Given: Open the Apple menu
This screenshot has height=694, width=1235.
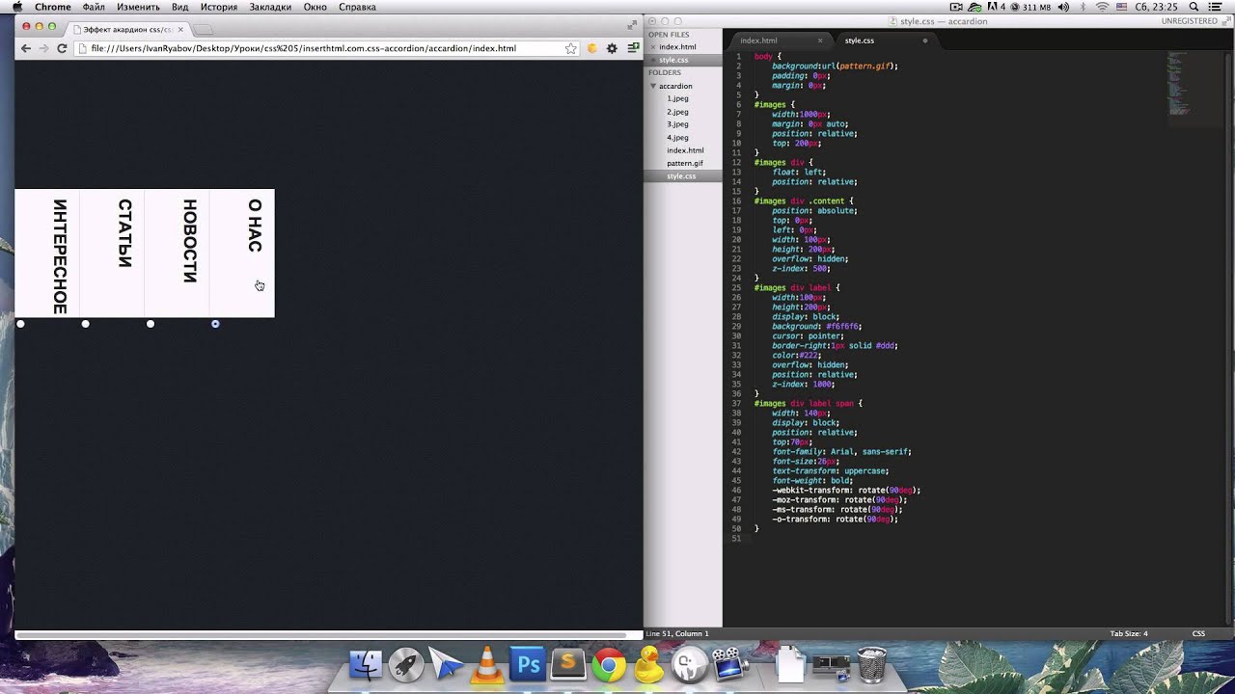Looking at the screenshot, I should (16, 7).
